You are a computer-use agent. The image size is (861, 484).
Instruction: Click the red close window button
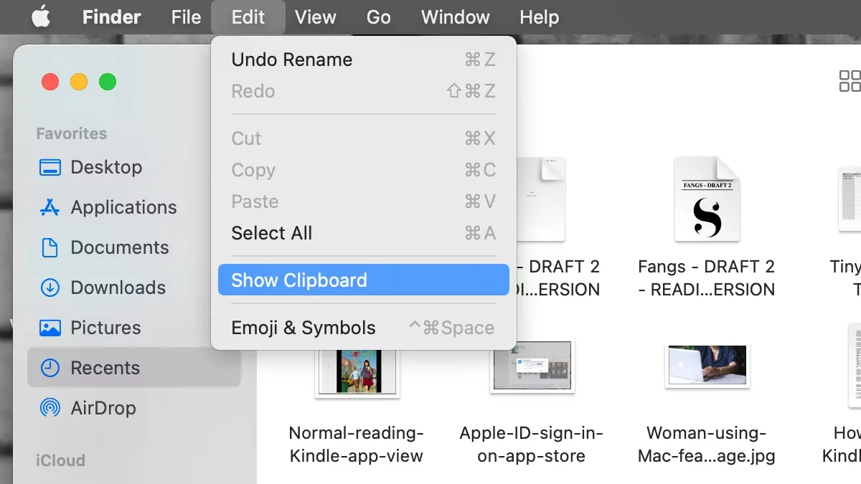[50, 82]
